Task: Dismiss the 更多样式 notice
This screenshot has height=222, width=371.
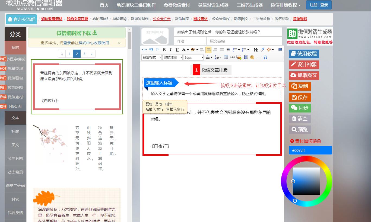Action: tap(119, 43)
